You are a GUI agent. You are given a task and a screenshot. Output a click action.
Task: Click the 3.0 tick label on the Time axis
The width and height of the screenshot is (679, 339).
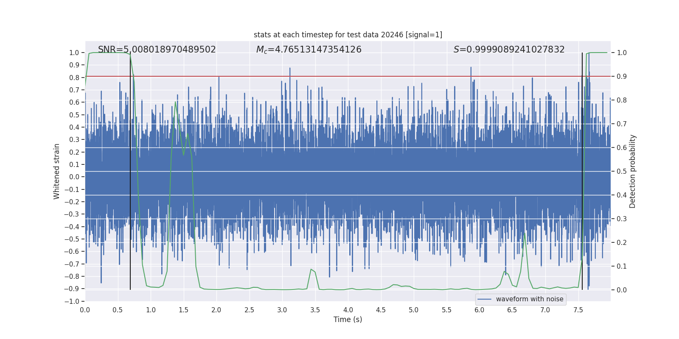point(282,310)
